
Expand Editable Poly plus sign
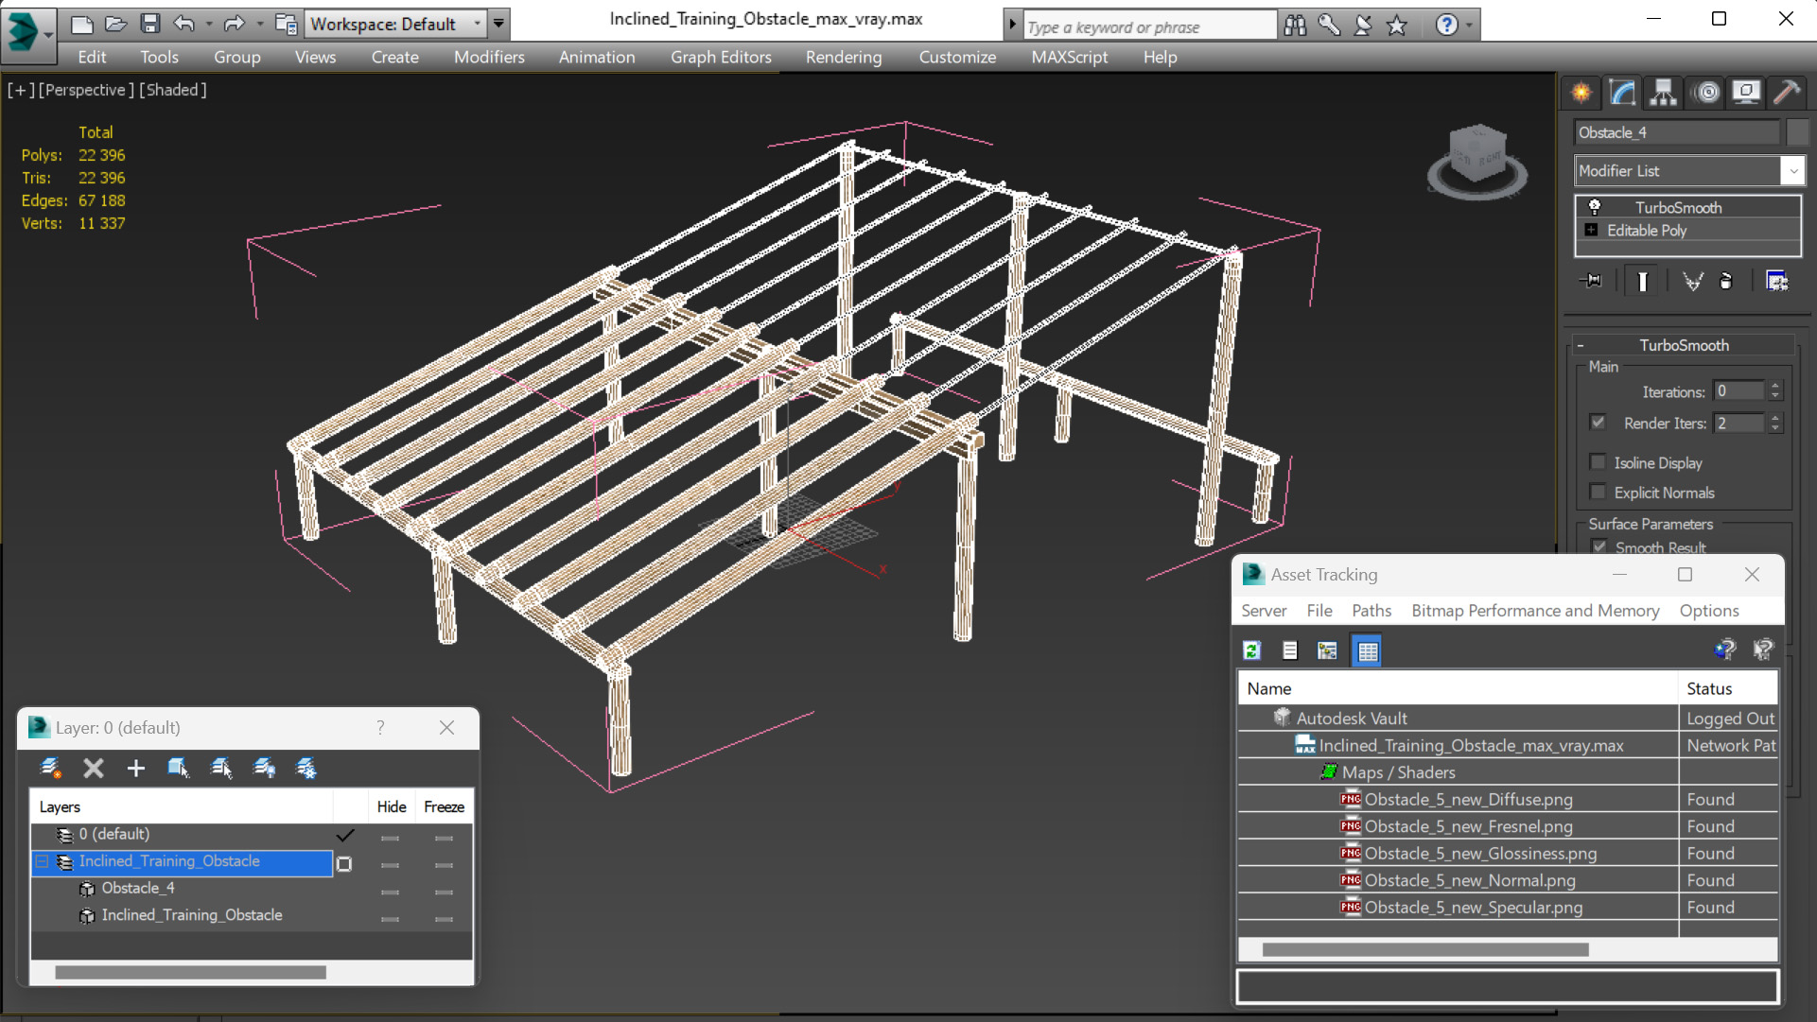(1591, 230)
